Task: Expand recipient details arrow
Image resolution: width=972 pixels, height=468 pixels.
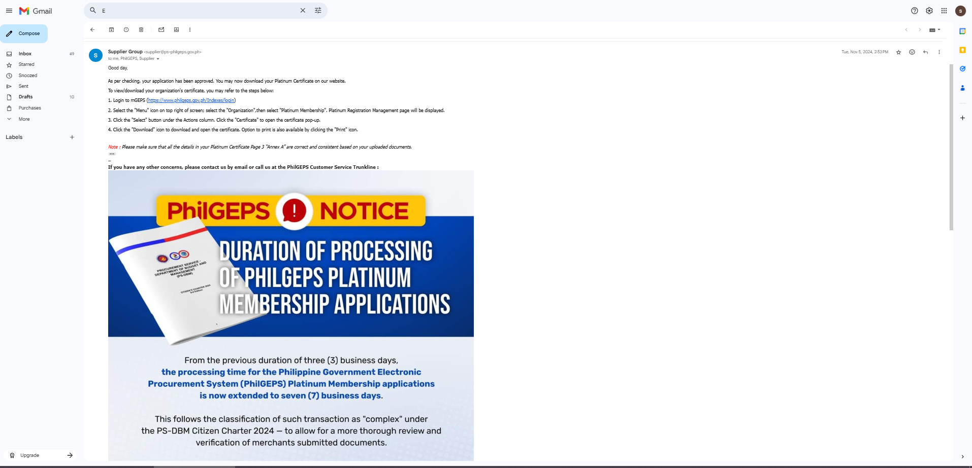Action: 158,59
